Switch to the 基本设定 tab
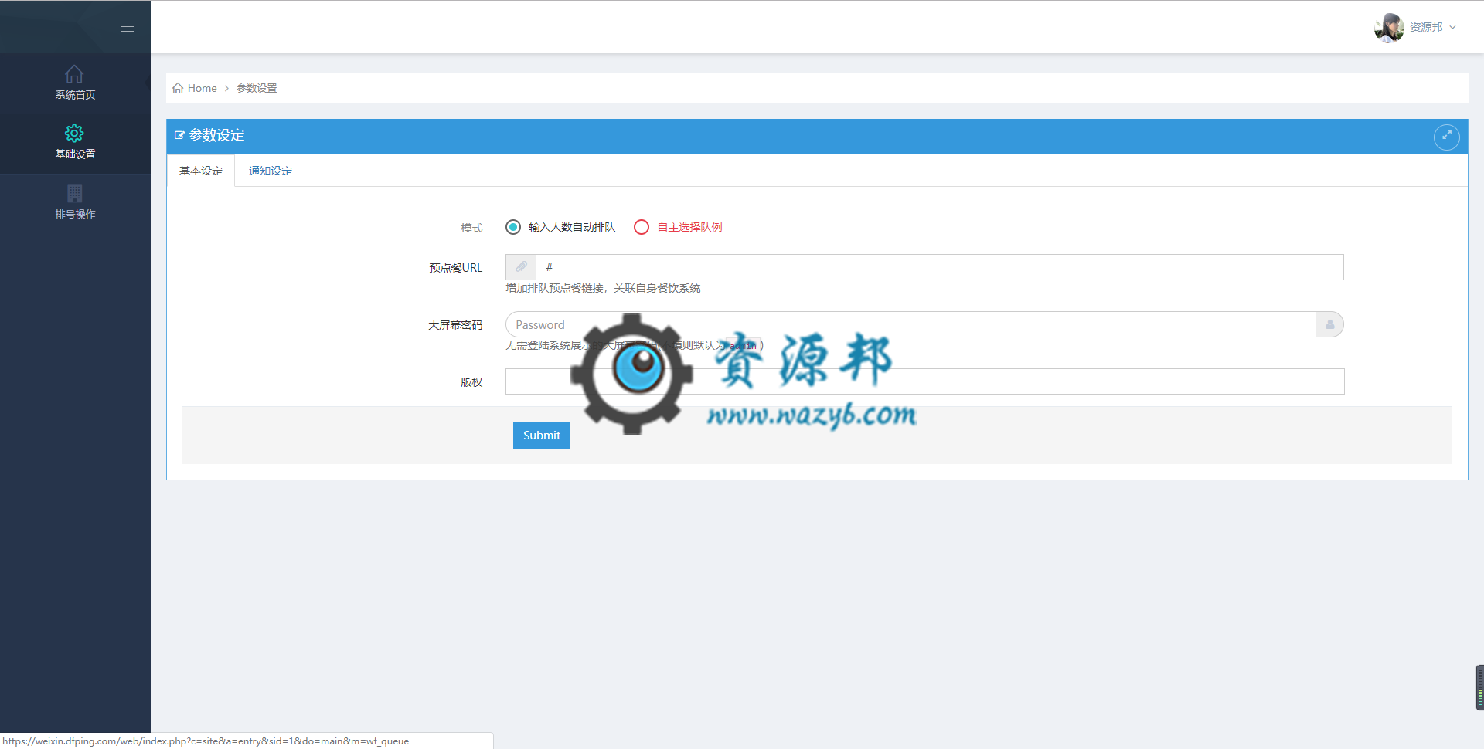The height and width of the screenshot is (749, 1484). [201, 171]
